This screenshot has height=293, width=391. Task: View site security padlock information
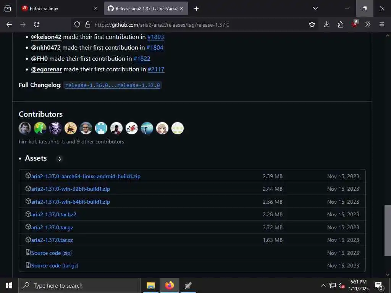pyautogui.click(x=87, y=24)
